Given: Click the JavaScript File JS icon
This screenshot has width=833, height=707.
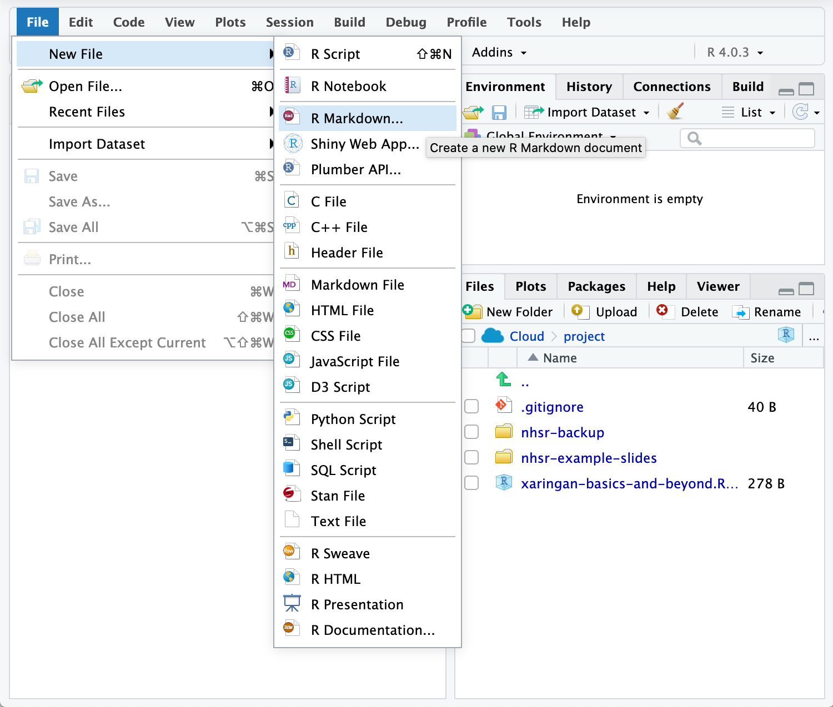Looking at the screenshot, I should click(x=291, y=360).
